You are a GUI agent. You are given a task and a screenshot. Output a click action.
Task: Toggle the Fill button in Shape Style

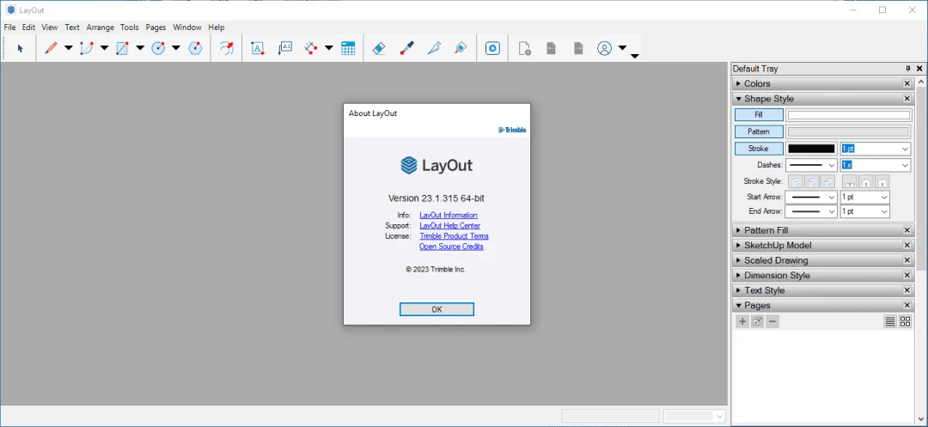pos(759,115)
